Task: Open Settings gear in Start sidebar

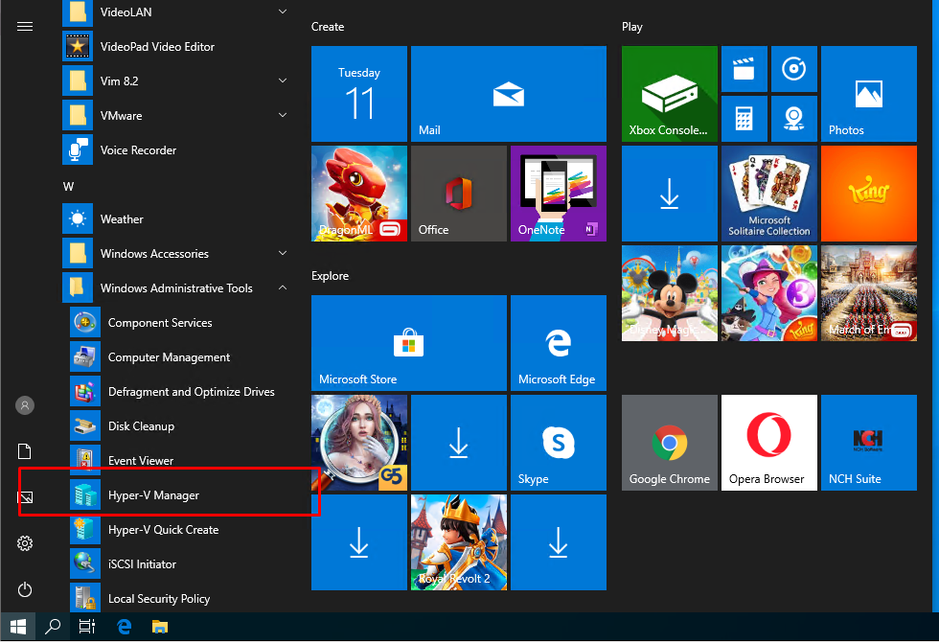Action: click(x=25, y=543)
